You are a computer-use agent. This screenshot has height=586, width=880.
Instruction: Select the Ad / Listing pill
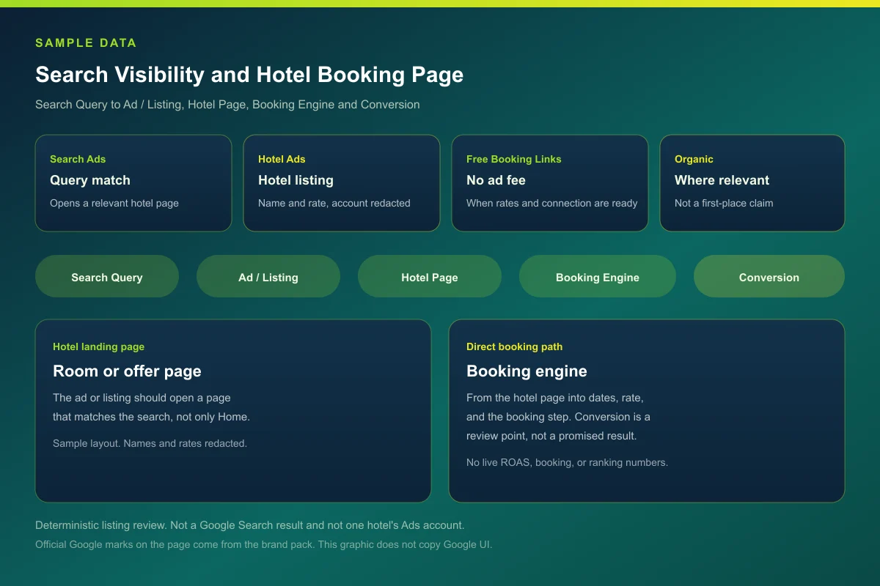[x=268, y=276]
